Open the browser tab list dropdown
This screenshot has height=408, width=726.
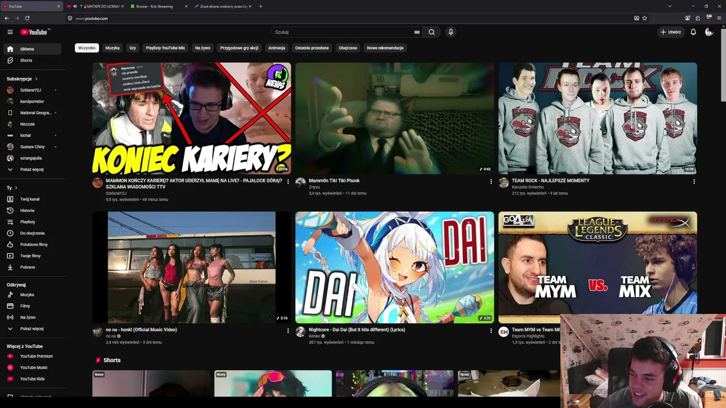point(669,6)
